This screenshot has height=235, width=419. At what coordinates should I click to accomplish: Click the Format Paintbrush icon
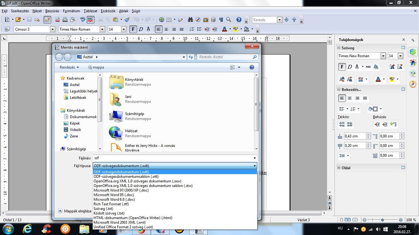pos(127,20)
